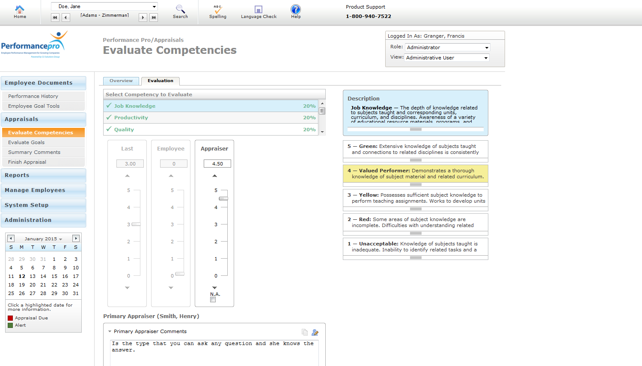Click the Performance Pro logo
The width and height of the screenshot is (642, 366).
point(34,44)
